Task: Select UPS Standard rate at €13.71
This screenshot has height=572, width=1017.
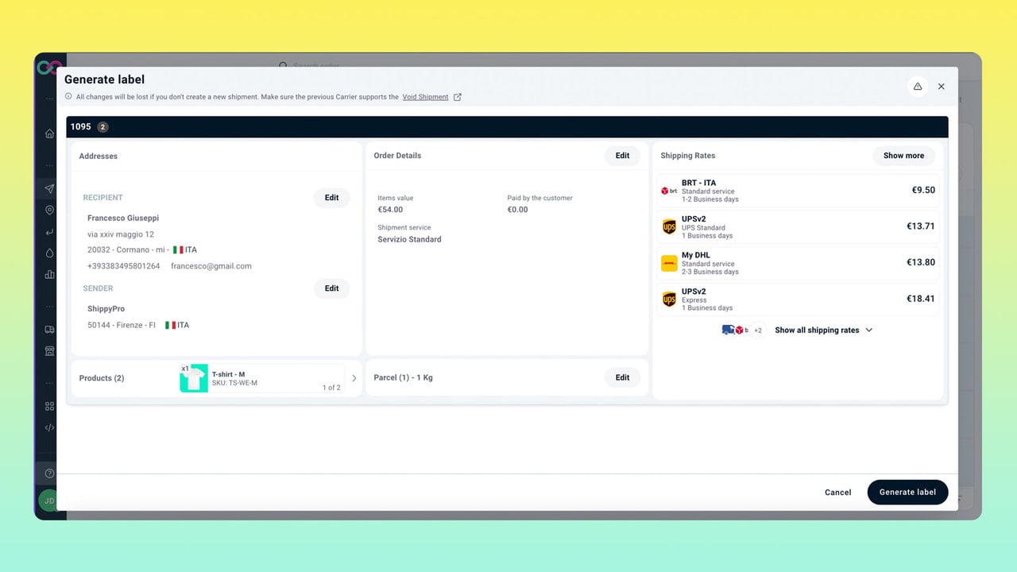Action: (x=798, y=227)
